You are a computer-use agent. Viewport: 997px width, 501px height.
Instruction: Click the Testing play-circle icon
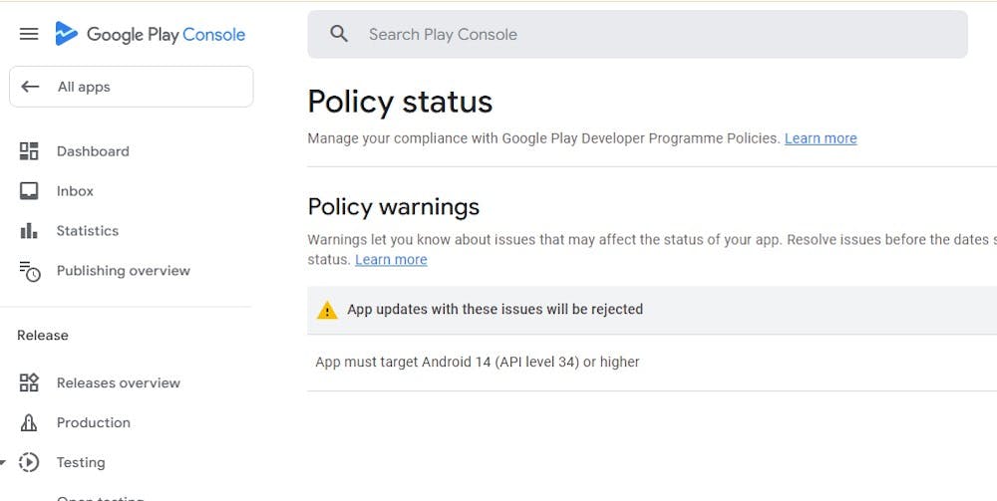tap(29, 462)
